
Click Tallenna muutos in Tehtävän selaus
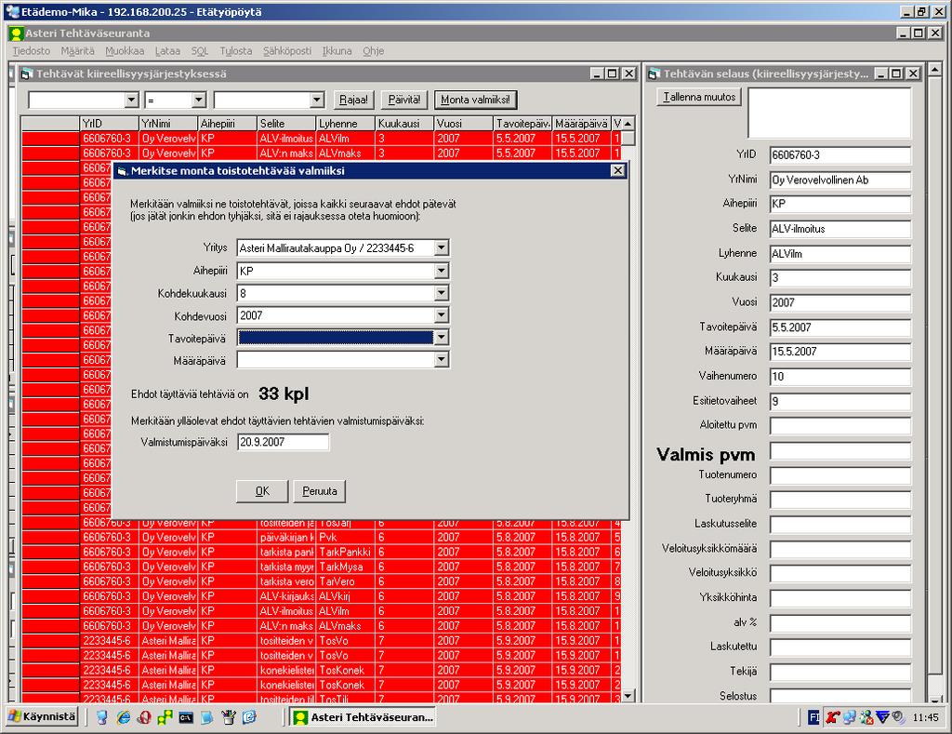[699, 98]
